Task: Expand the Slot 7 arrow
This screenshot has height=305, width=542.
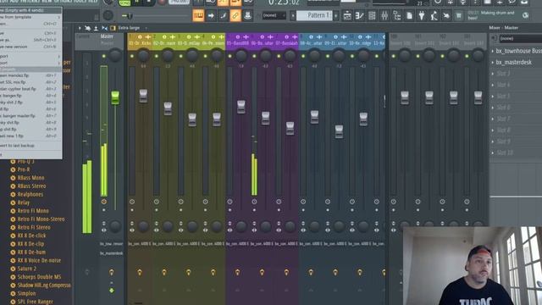Action: [493, 119]
